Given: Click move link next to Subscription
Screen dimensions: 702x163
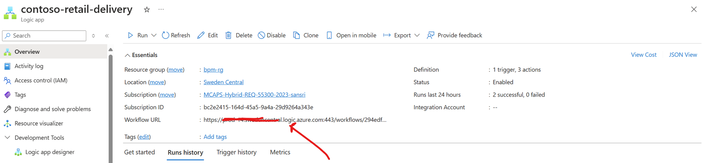Looking at the screenshot, I should pyautogui.click(x=167, y=95).
